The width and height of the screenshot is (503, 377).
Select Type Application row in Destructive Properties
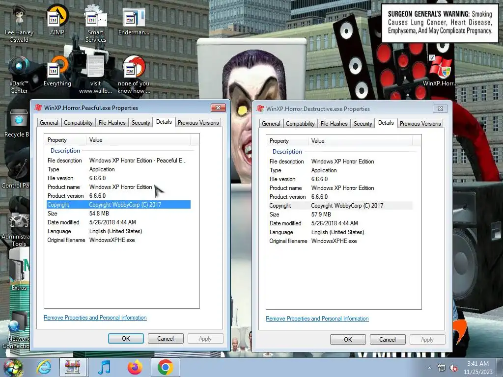(341, 170)
